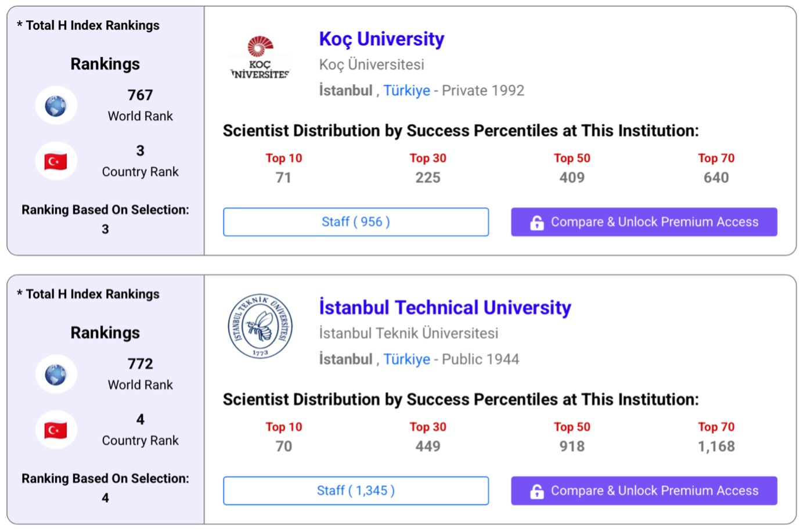Click the globe icon beside World Rank 767

(56, 106)
